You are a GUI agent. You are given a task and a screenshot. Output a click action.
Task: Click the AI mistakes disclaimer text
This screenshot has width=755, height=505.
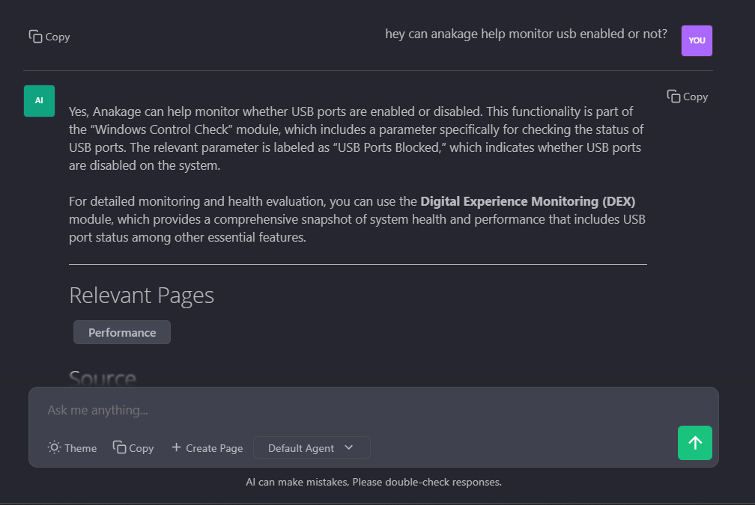click(x=374, y=482)
